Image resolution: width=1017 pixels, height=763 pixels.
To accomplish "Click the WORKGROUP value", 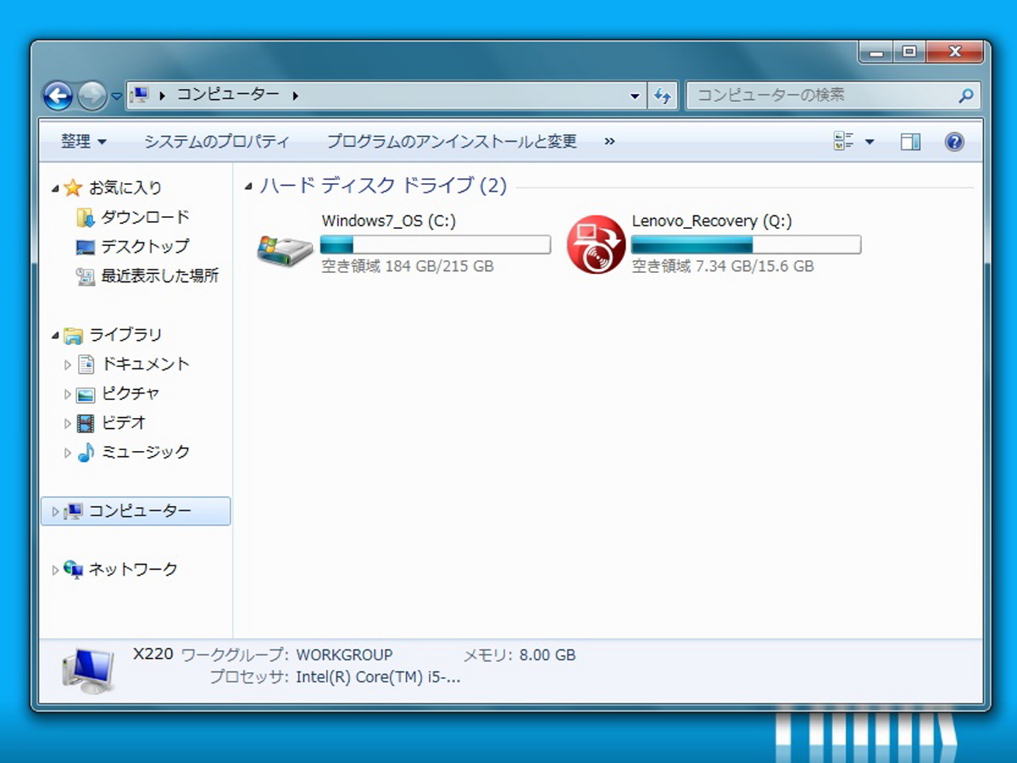I will click(344, 655).
